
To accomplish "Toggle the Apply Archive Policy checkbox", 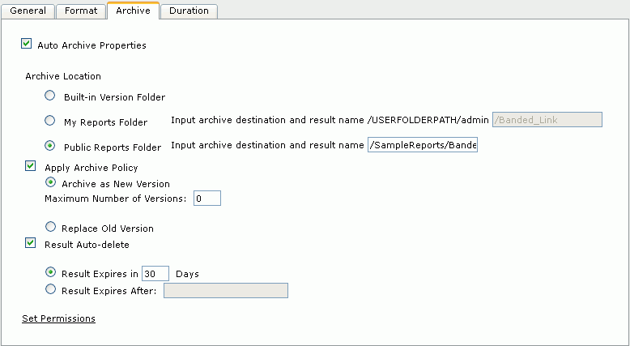I will coord(31,165).
